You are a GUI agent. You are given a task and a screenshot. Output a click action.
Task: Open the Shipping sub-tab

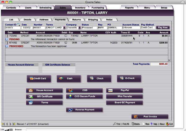point(93,19)
